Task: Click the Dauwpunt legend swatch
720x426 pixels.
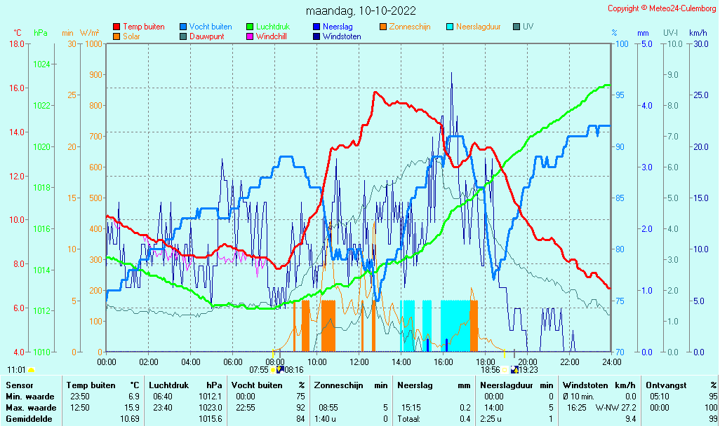Action: point(183,36)
